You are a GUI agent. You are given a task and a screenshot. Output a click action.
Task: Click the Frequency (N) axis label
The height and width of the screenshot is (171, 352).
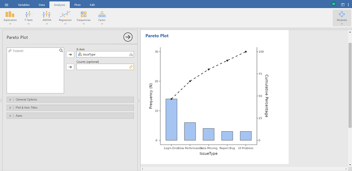tap(151, 96)
